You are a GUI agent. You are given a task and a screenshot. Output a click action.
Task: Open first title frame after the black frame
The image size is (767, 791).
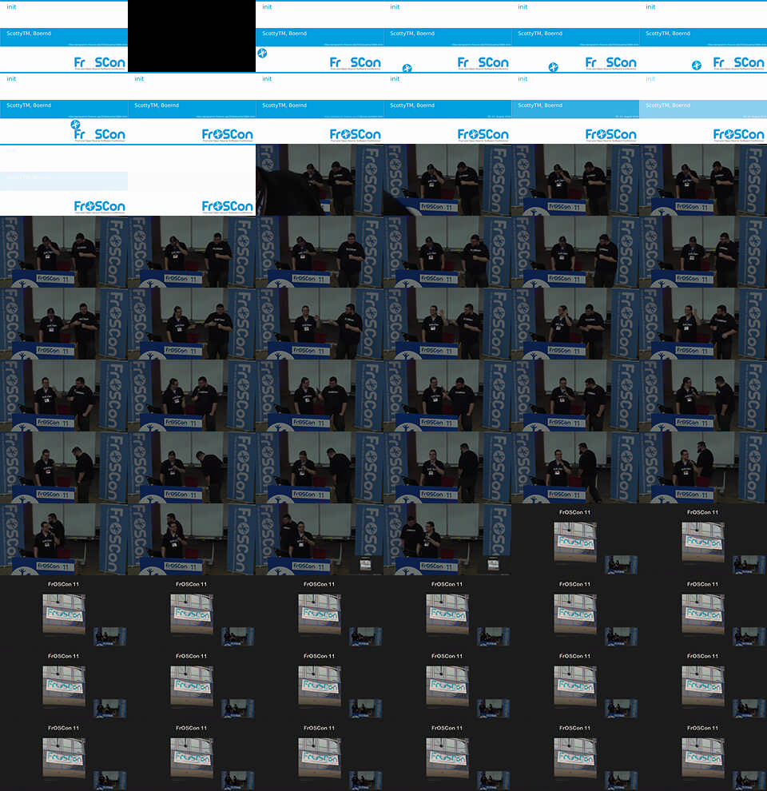tap(320, 36)
